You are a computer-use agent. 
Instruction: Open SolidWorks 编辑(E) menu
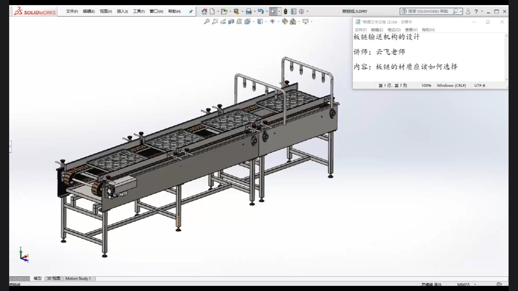coord(89,11)
